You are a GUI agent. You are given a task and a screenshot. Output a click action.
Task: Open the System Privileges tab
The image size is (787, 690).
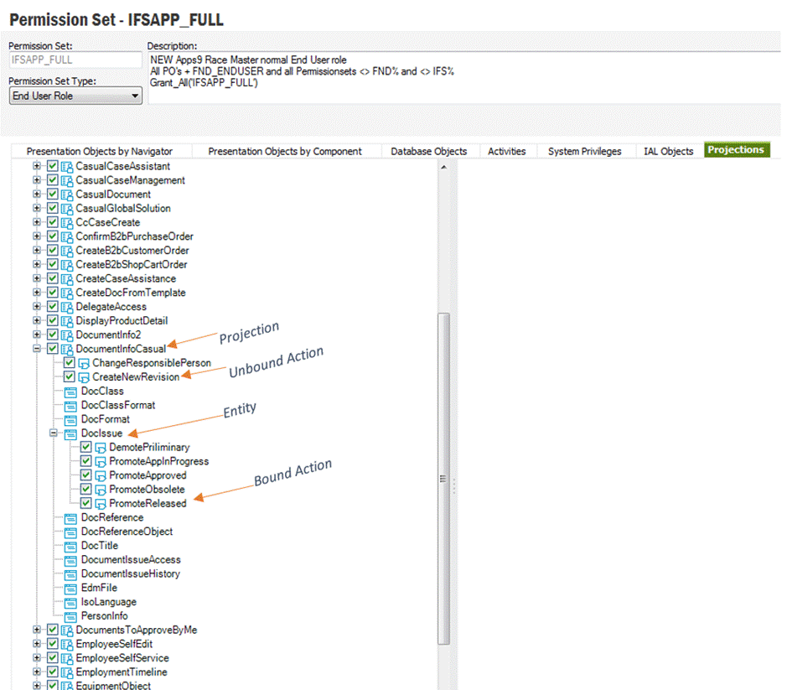[584, 151]
